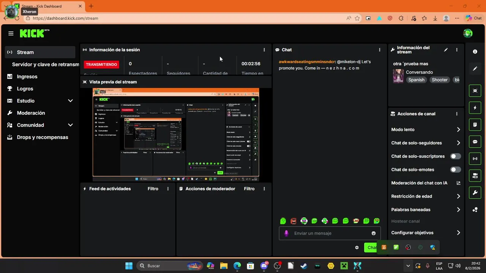Click the Spanish tag chip
This screenshot has width=486, height=273.
tap(416, 80)
